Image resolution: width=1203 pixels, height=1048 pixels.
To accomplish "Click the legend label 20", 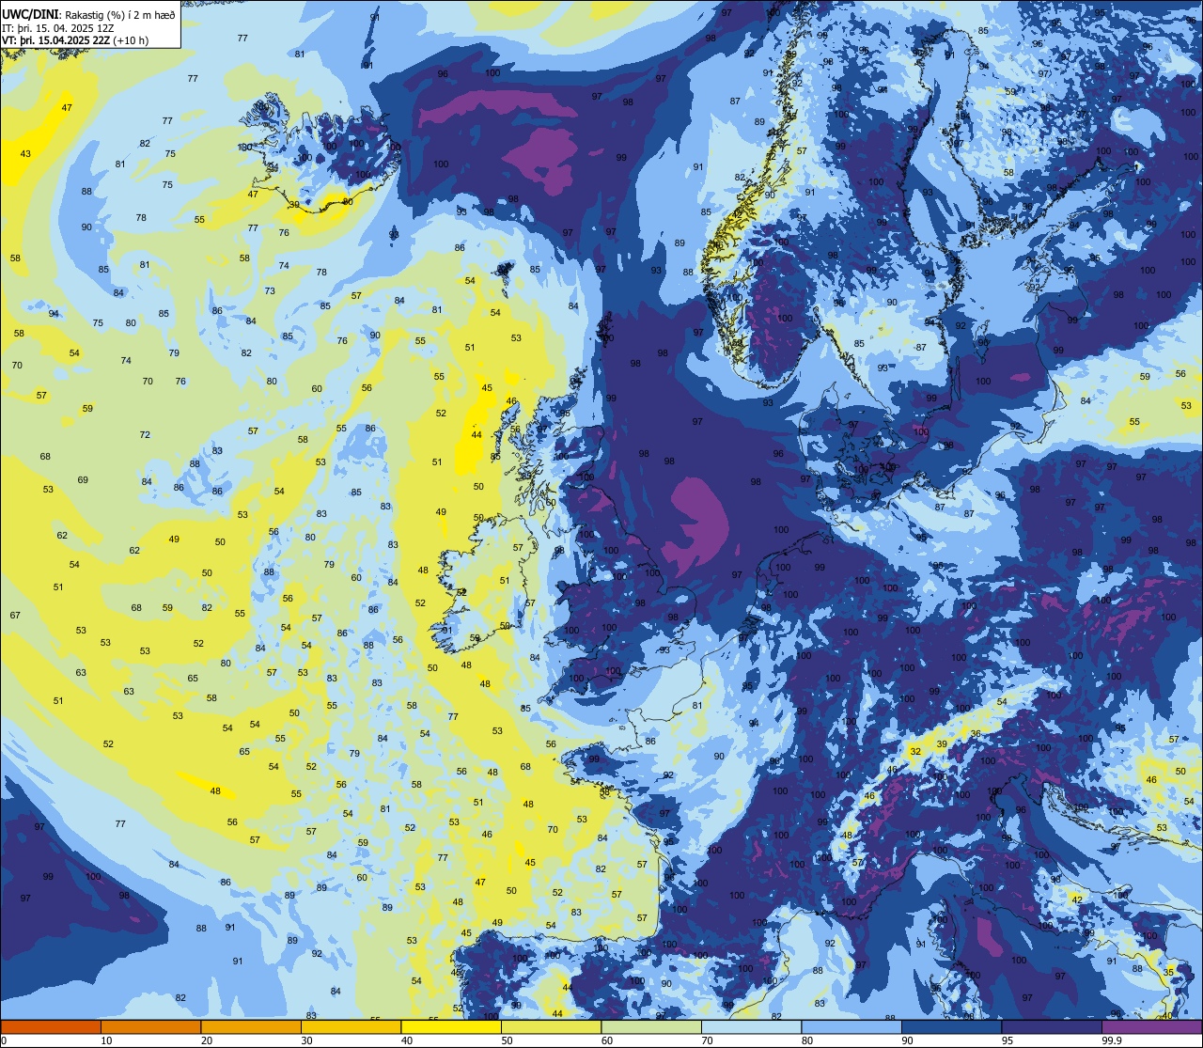I will [x=207, y=1040].
